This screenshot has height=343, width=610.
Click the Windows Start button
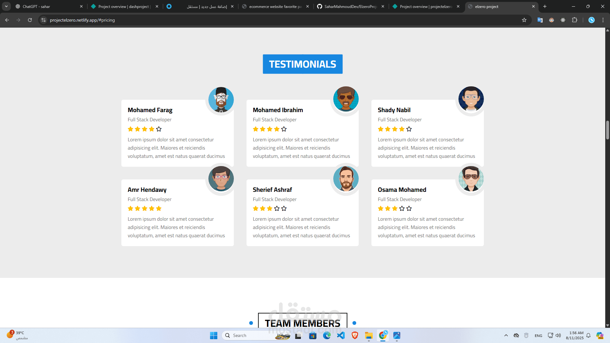[x=213, y=335]
